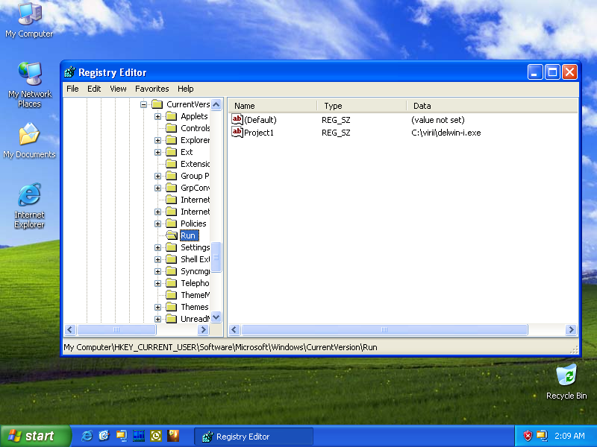597x447 pixels.
Task: Expand the Explorer key
Action: point(157,140)
